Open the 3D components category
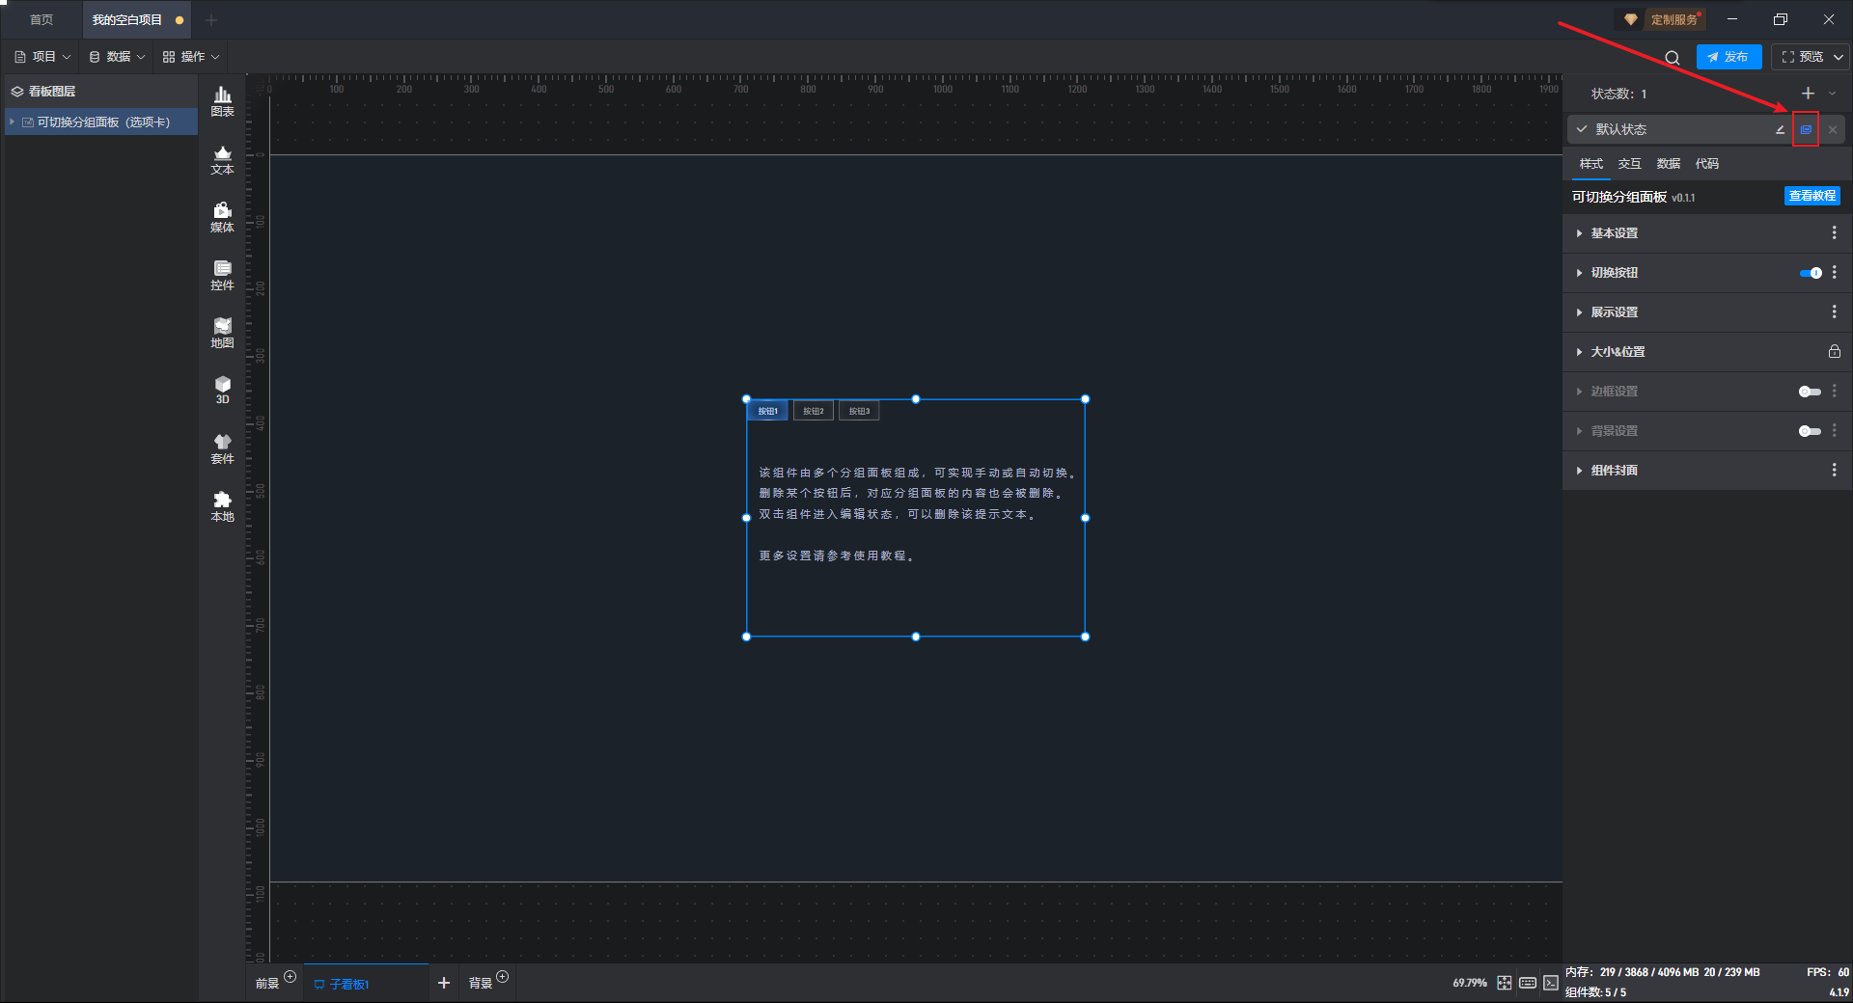Viewport: 1853px width, 1003px height. (x=222, y=390)
